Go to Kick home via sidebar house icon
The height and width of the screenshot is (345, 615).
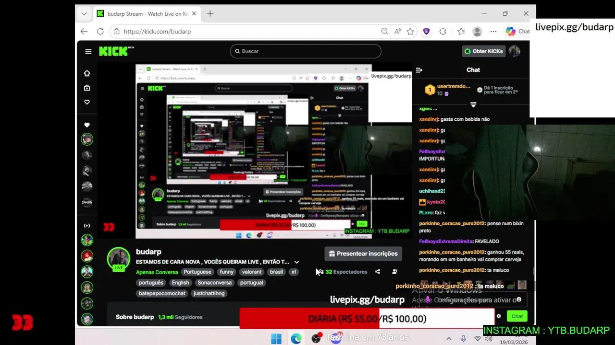(x=87, y=73)
